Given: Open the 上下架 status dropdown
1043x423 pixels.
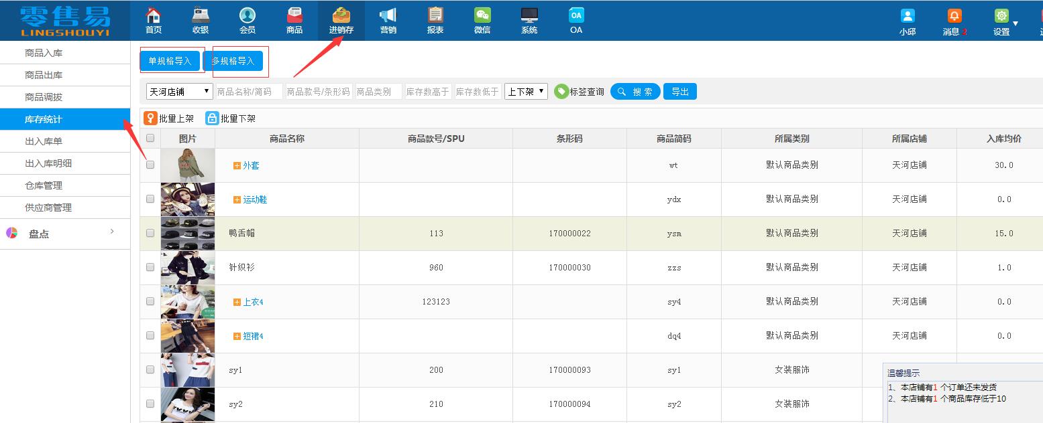Looking at the screenshot, I should pyautogui.click(x=526, y=92).
